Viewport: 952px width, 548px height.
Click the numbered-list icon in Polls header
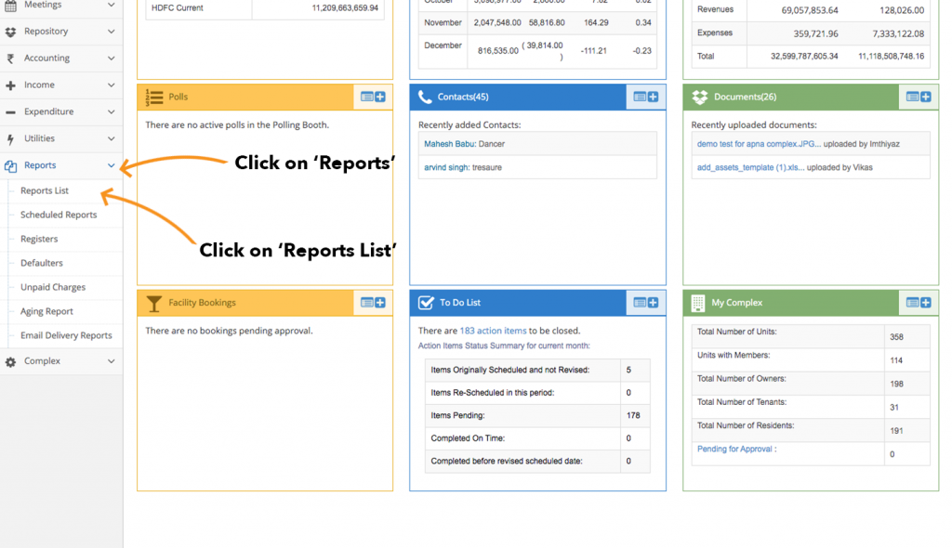coord(154,98)
